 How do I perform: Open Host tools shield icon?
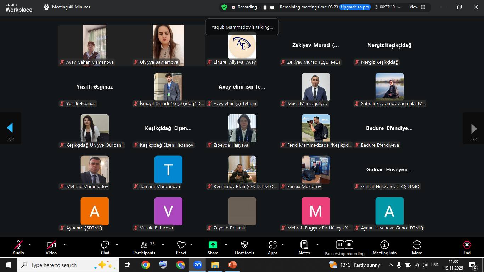coord(244,247)
